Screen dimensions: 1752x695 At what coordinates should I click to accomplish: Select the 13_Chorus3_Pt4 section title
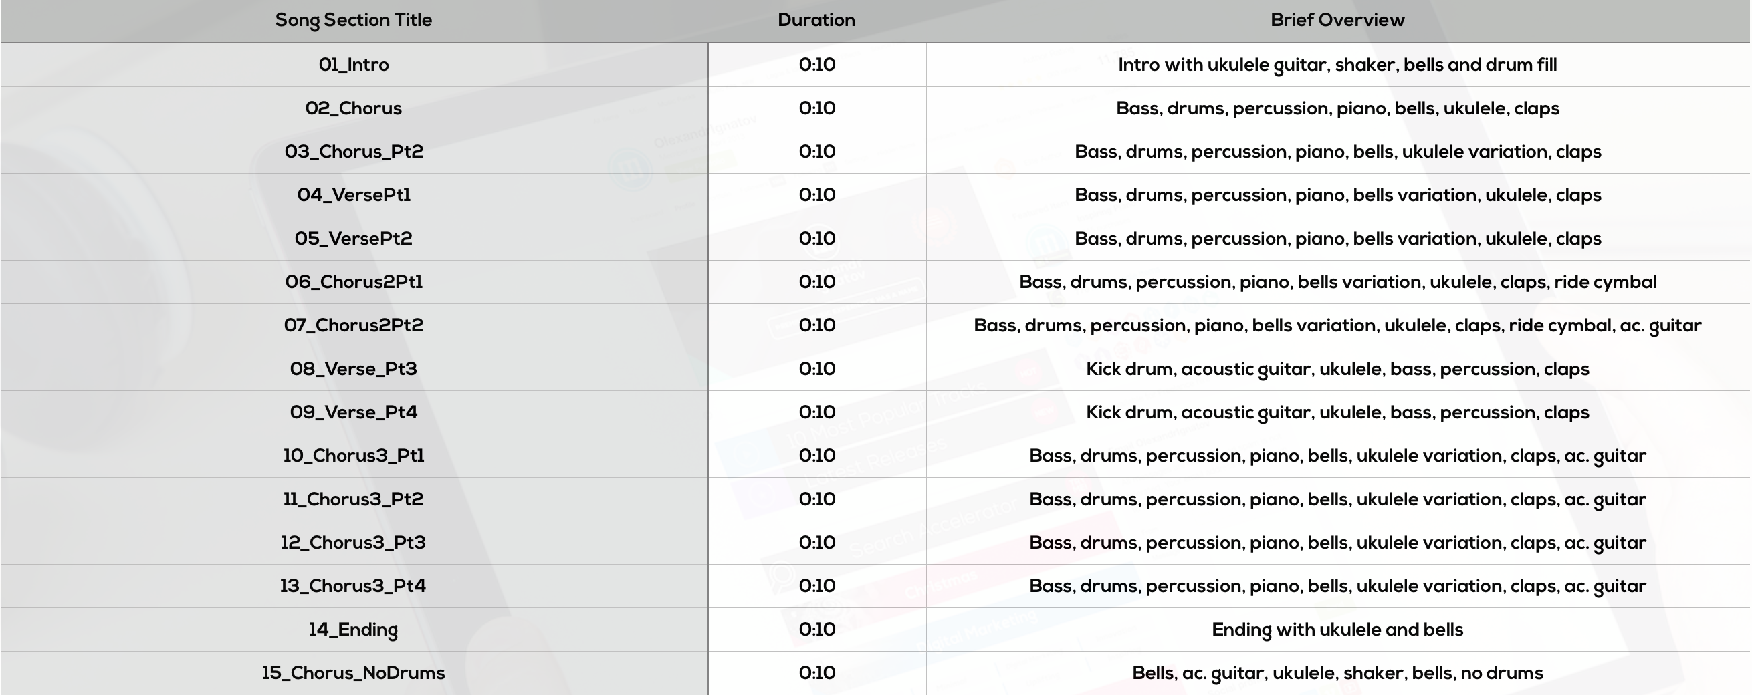(354, 586)
